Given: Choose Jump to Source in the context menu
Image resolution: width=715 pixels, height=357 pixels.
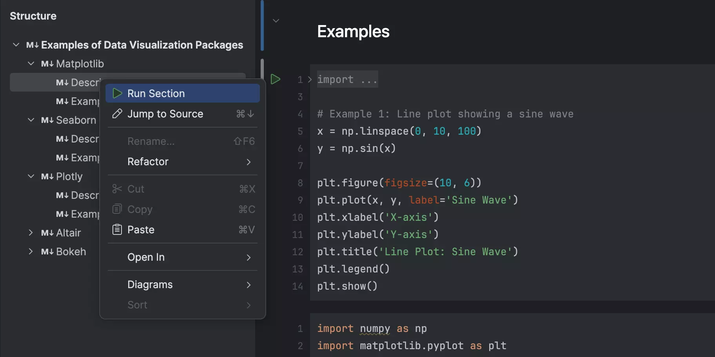Looking at the screenshot, I should pyautogui.click(x=165, y=114).
